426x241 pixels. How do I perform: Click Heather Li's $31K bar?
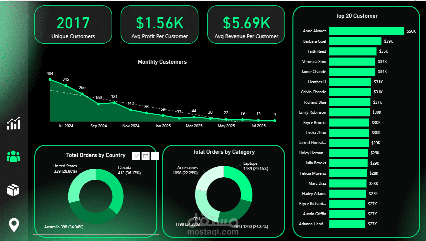pyautogui.click(x=350, y=82)
